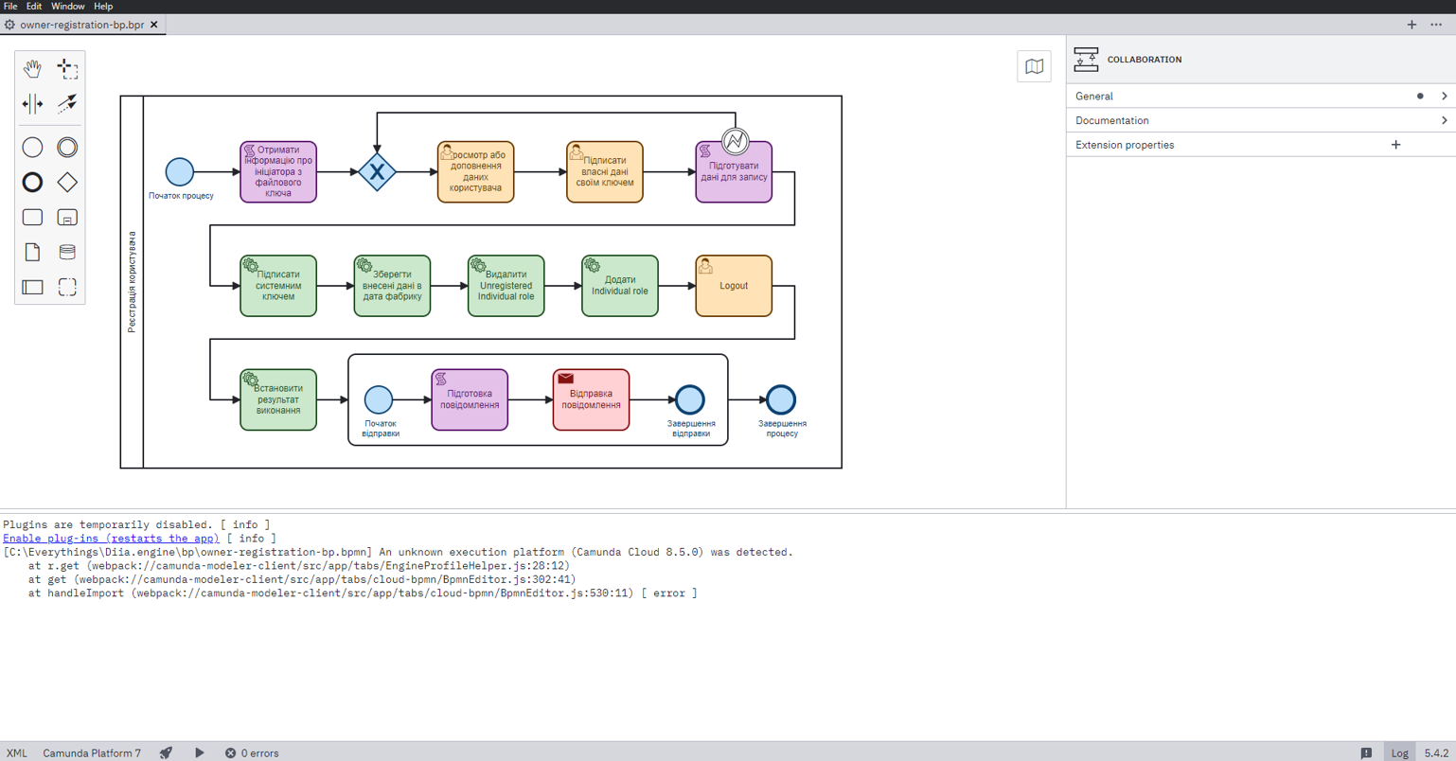This screenshot has width=1456, height=761.
Task: Add an extension property with plus
Action: (x=1395, y=145)
